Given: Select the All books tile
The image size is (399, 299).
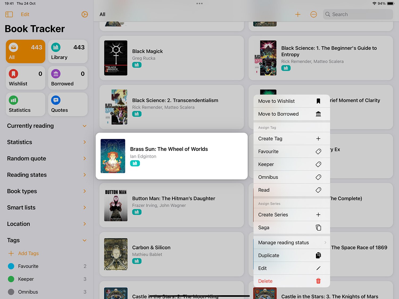Looking at the screenshot, I should (x=26, y=52).
